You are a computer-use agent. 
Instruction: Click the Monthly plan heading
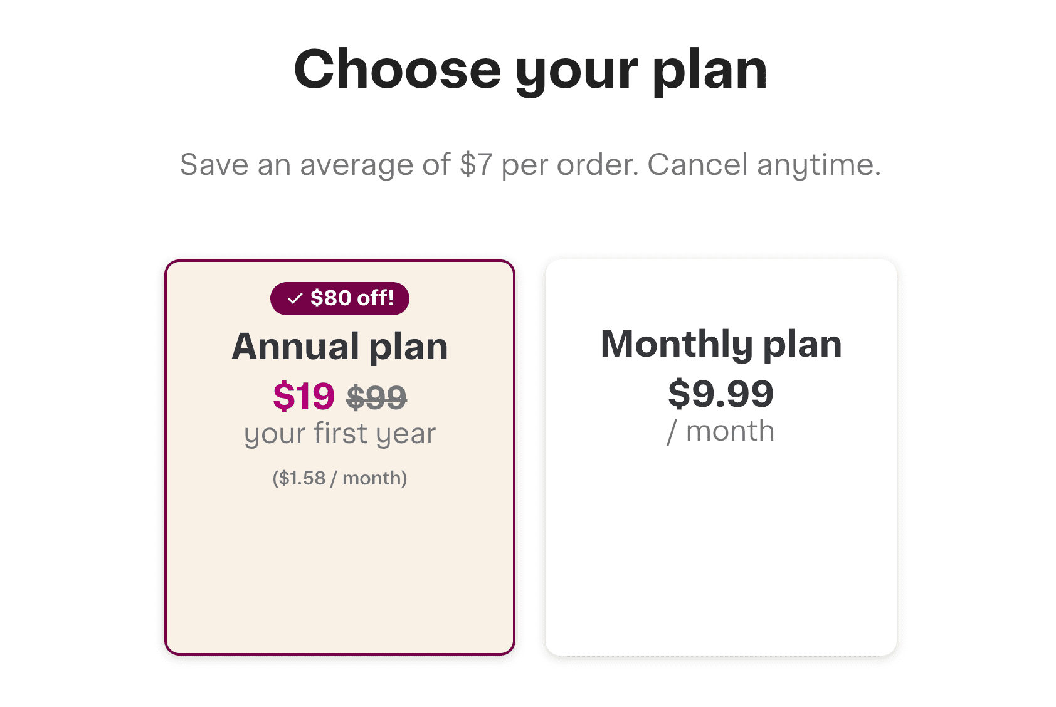pos(721,344)
